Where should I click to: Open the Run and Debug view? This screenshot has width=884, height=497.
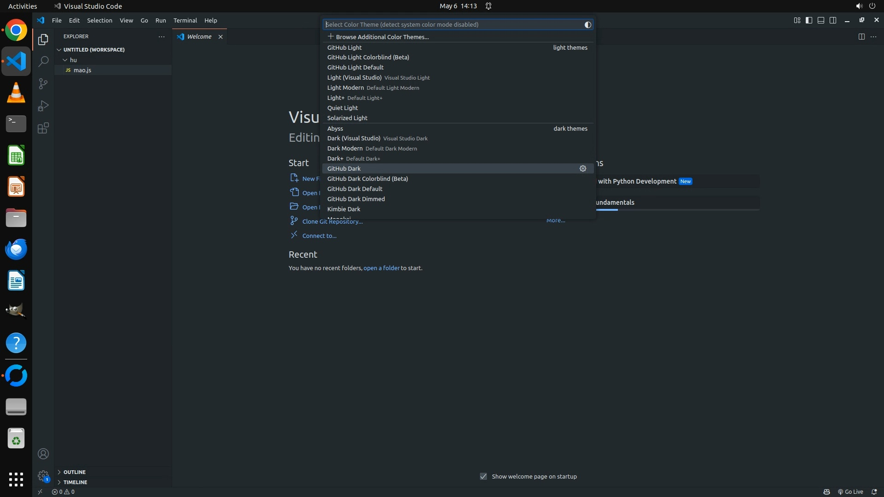point(43,106)
